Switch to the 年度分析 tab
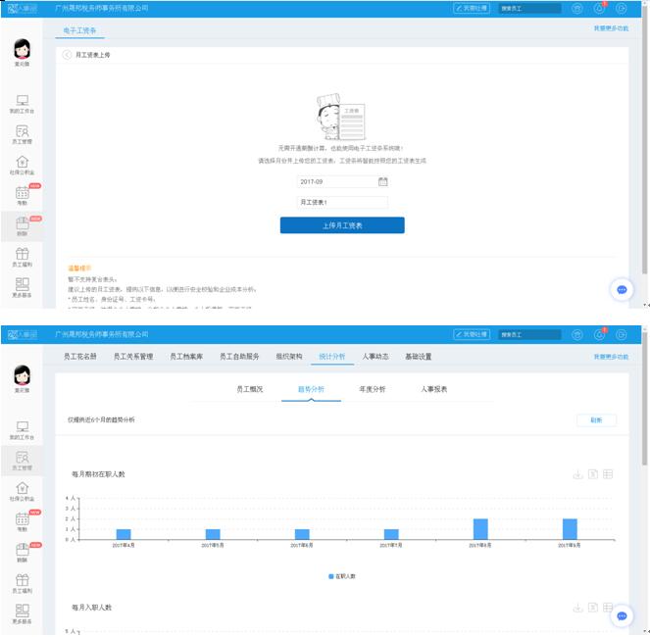This screenshot has height=637, width=650. tap(373, 389)
